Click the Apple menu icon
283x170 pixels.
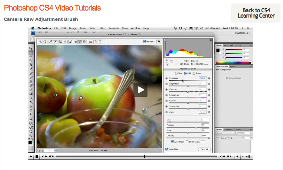[x=33, y=28]
